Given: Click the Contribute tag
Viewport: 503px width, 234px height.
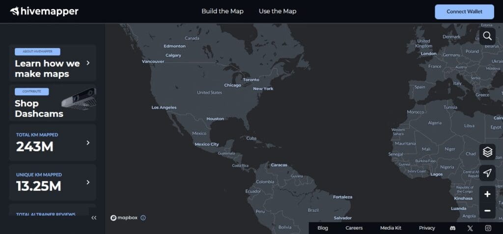Looking at the screenshot, I should point(32,92).
